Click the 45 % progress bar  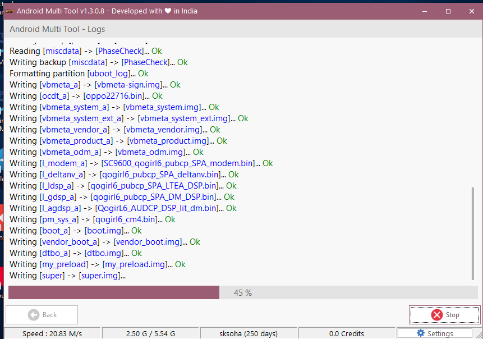pyautogui.click(x=242, y=293)
